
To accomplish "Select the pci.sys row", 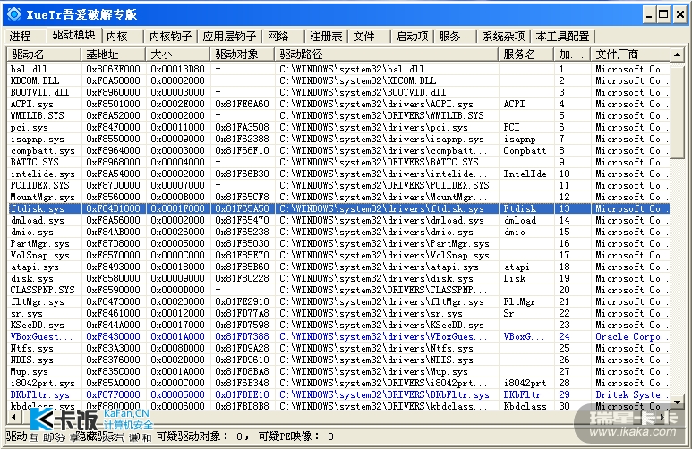I will [x=338, y=127].
